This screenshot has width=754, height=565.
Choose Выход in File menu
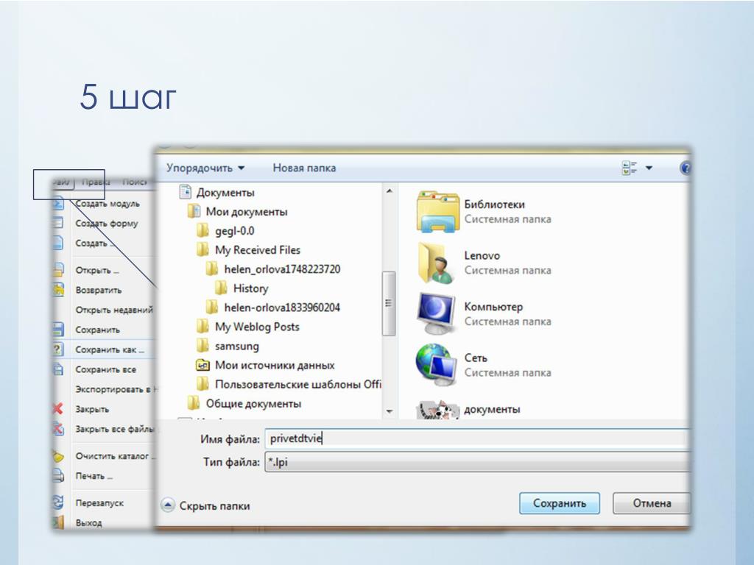88,523
